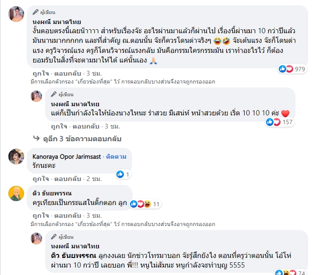Screen dimensions: 323x275
Task: Open Kanoraya Opor Jarimsast's profile picture
Action: 16,156
